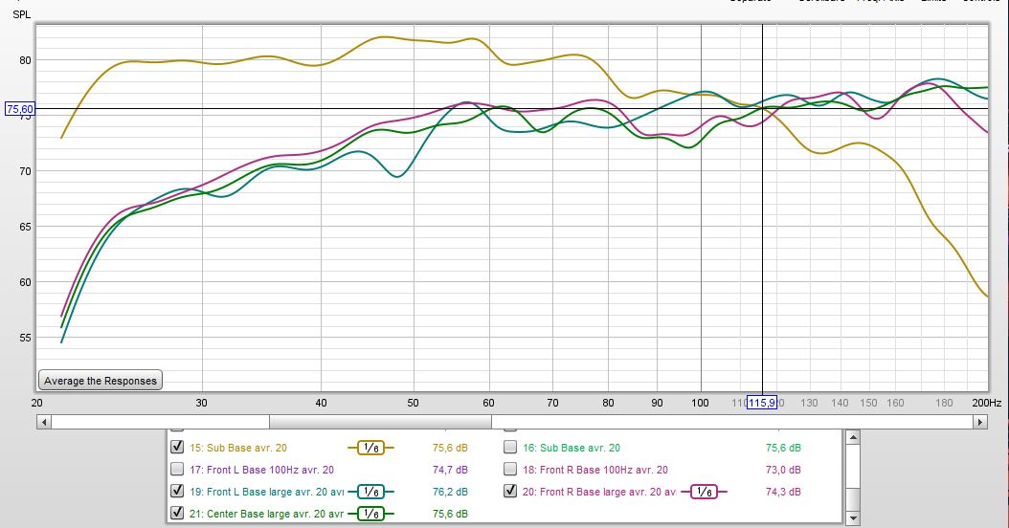The image size is (1009, 528).
Task: Select the label 21: Center Base large
Action: (267, 514)
